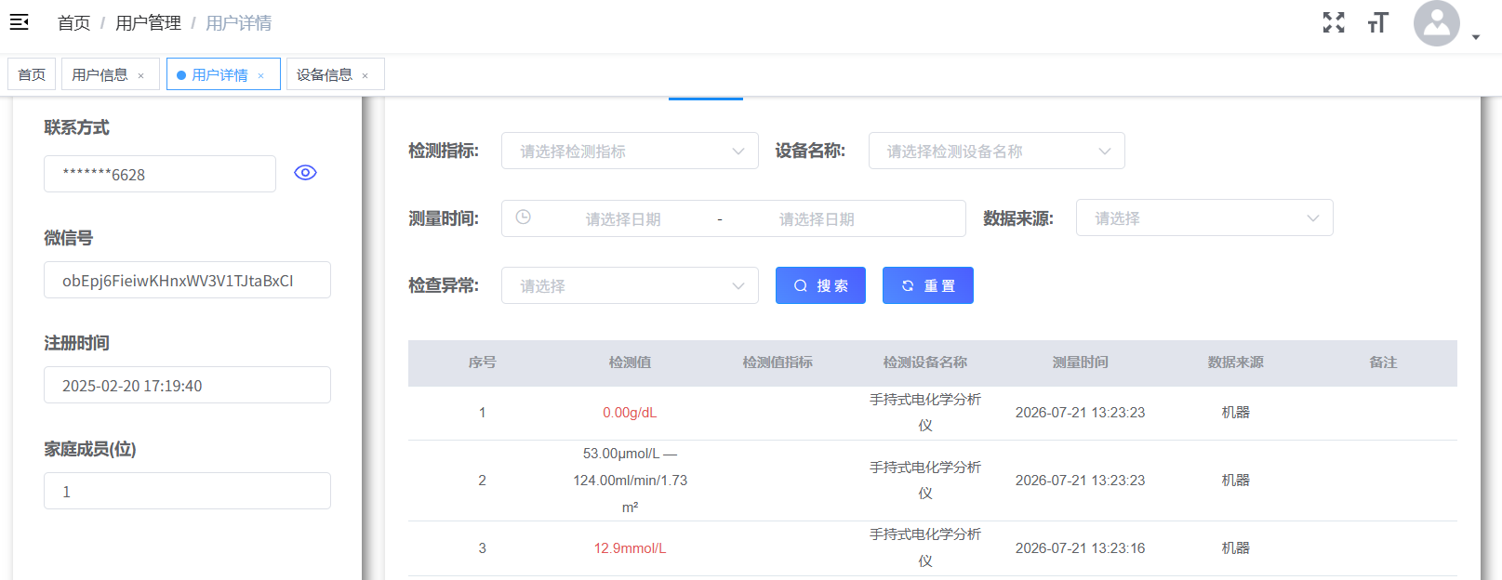Click the red value 0.00g/dL
The height and width of the screenshot is (580, 1502).
(x=630, y=413)
